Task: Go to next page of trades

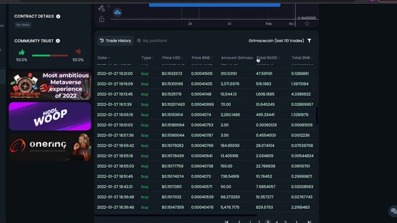Action: click(x=297, y=222)
